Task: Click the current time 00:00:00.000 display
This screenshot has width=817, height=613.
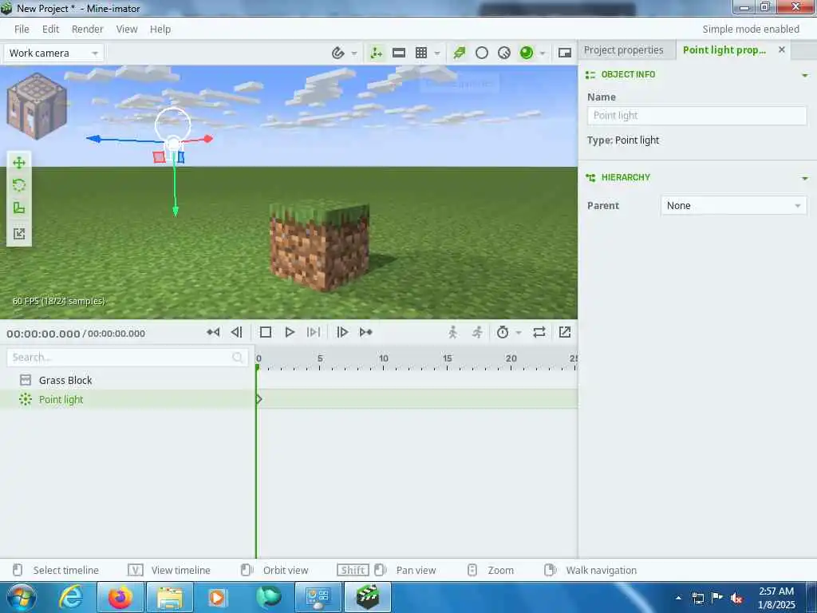Action: click(43, 334)
